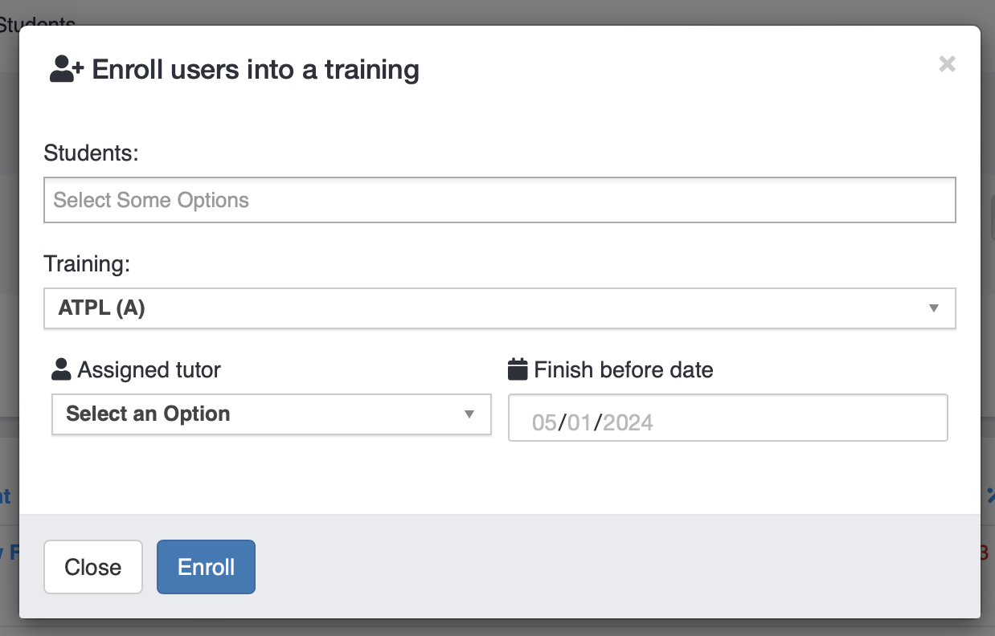The image size is (995, 636).
Task: Click the arrow on the Training combo box
Action: pyautogui.click(x=933, y=308)
